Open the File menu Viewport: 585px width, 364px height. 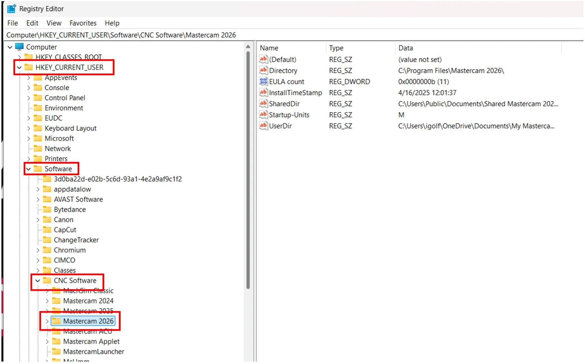[13, 23]
